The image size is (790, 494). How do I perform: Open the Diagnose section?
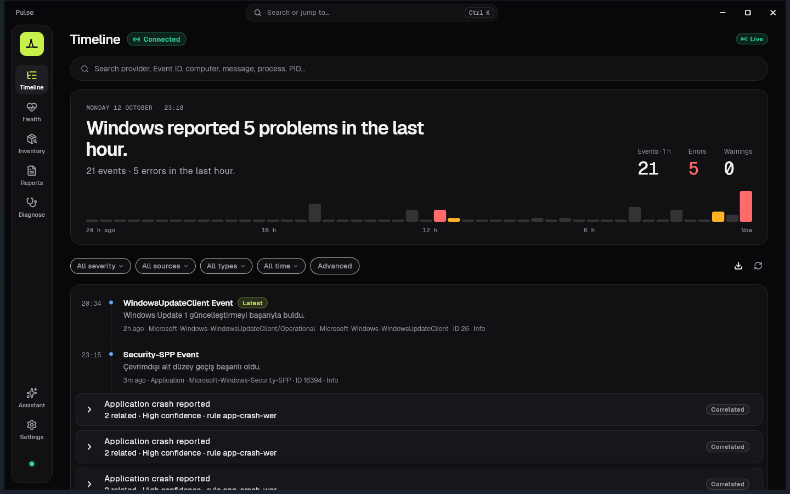pos(32,207)
